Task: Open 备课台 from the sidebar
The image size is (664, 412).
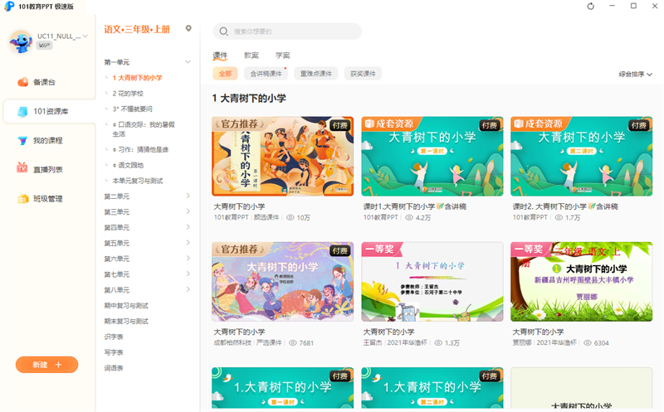Action: click(37, 82)
